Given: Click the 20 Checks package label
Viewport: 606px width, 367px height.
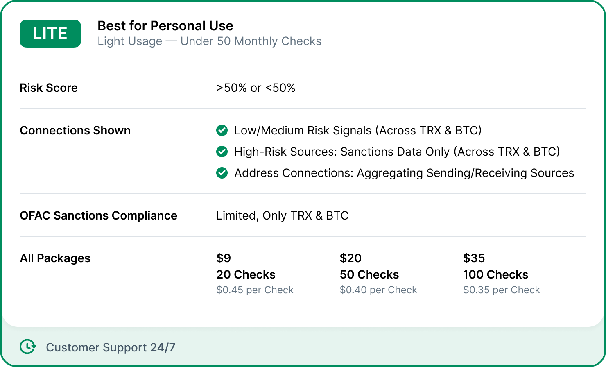Looking at the screenshot, I should pos(246,274).
